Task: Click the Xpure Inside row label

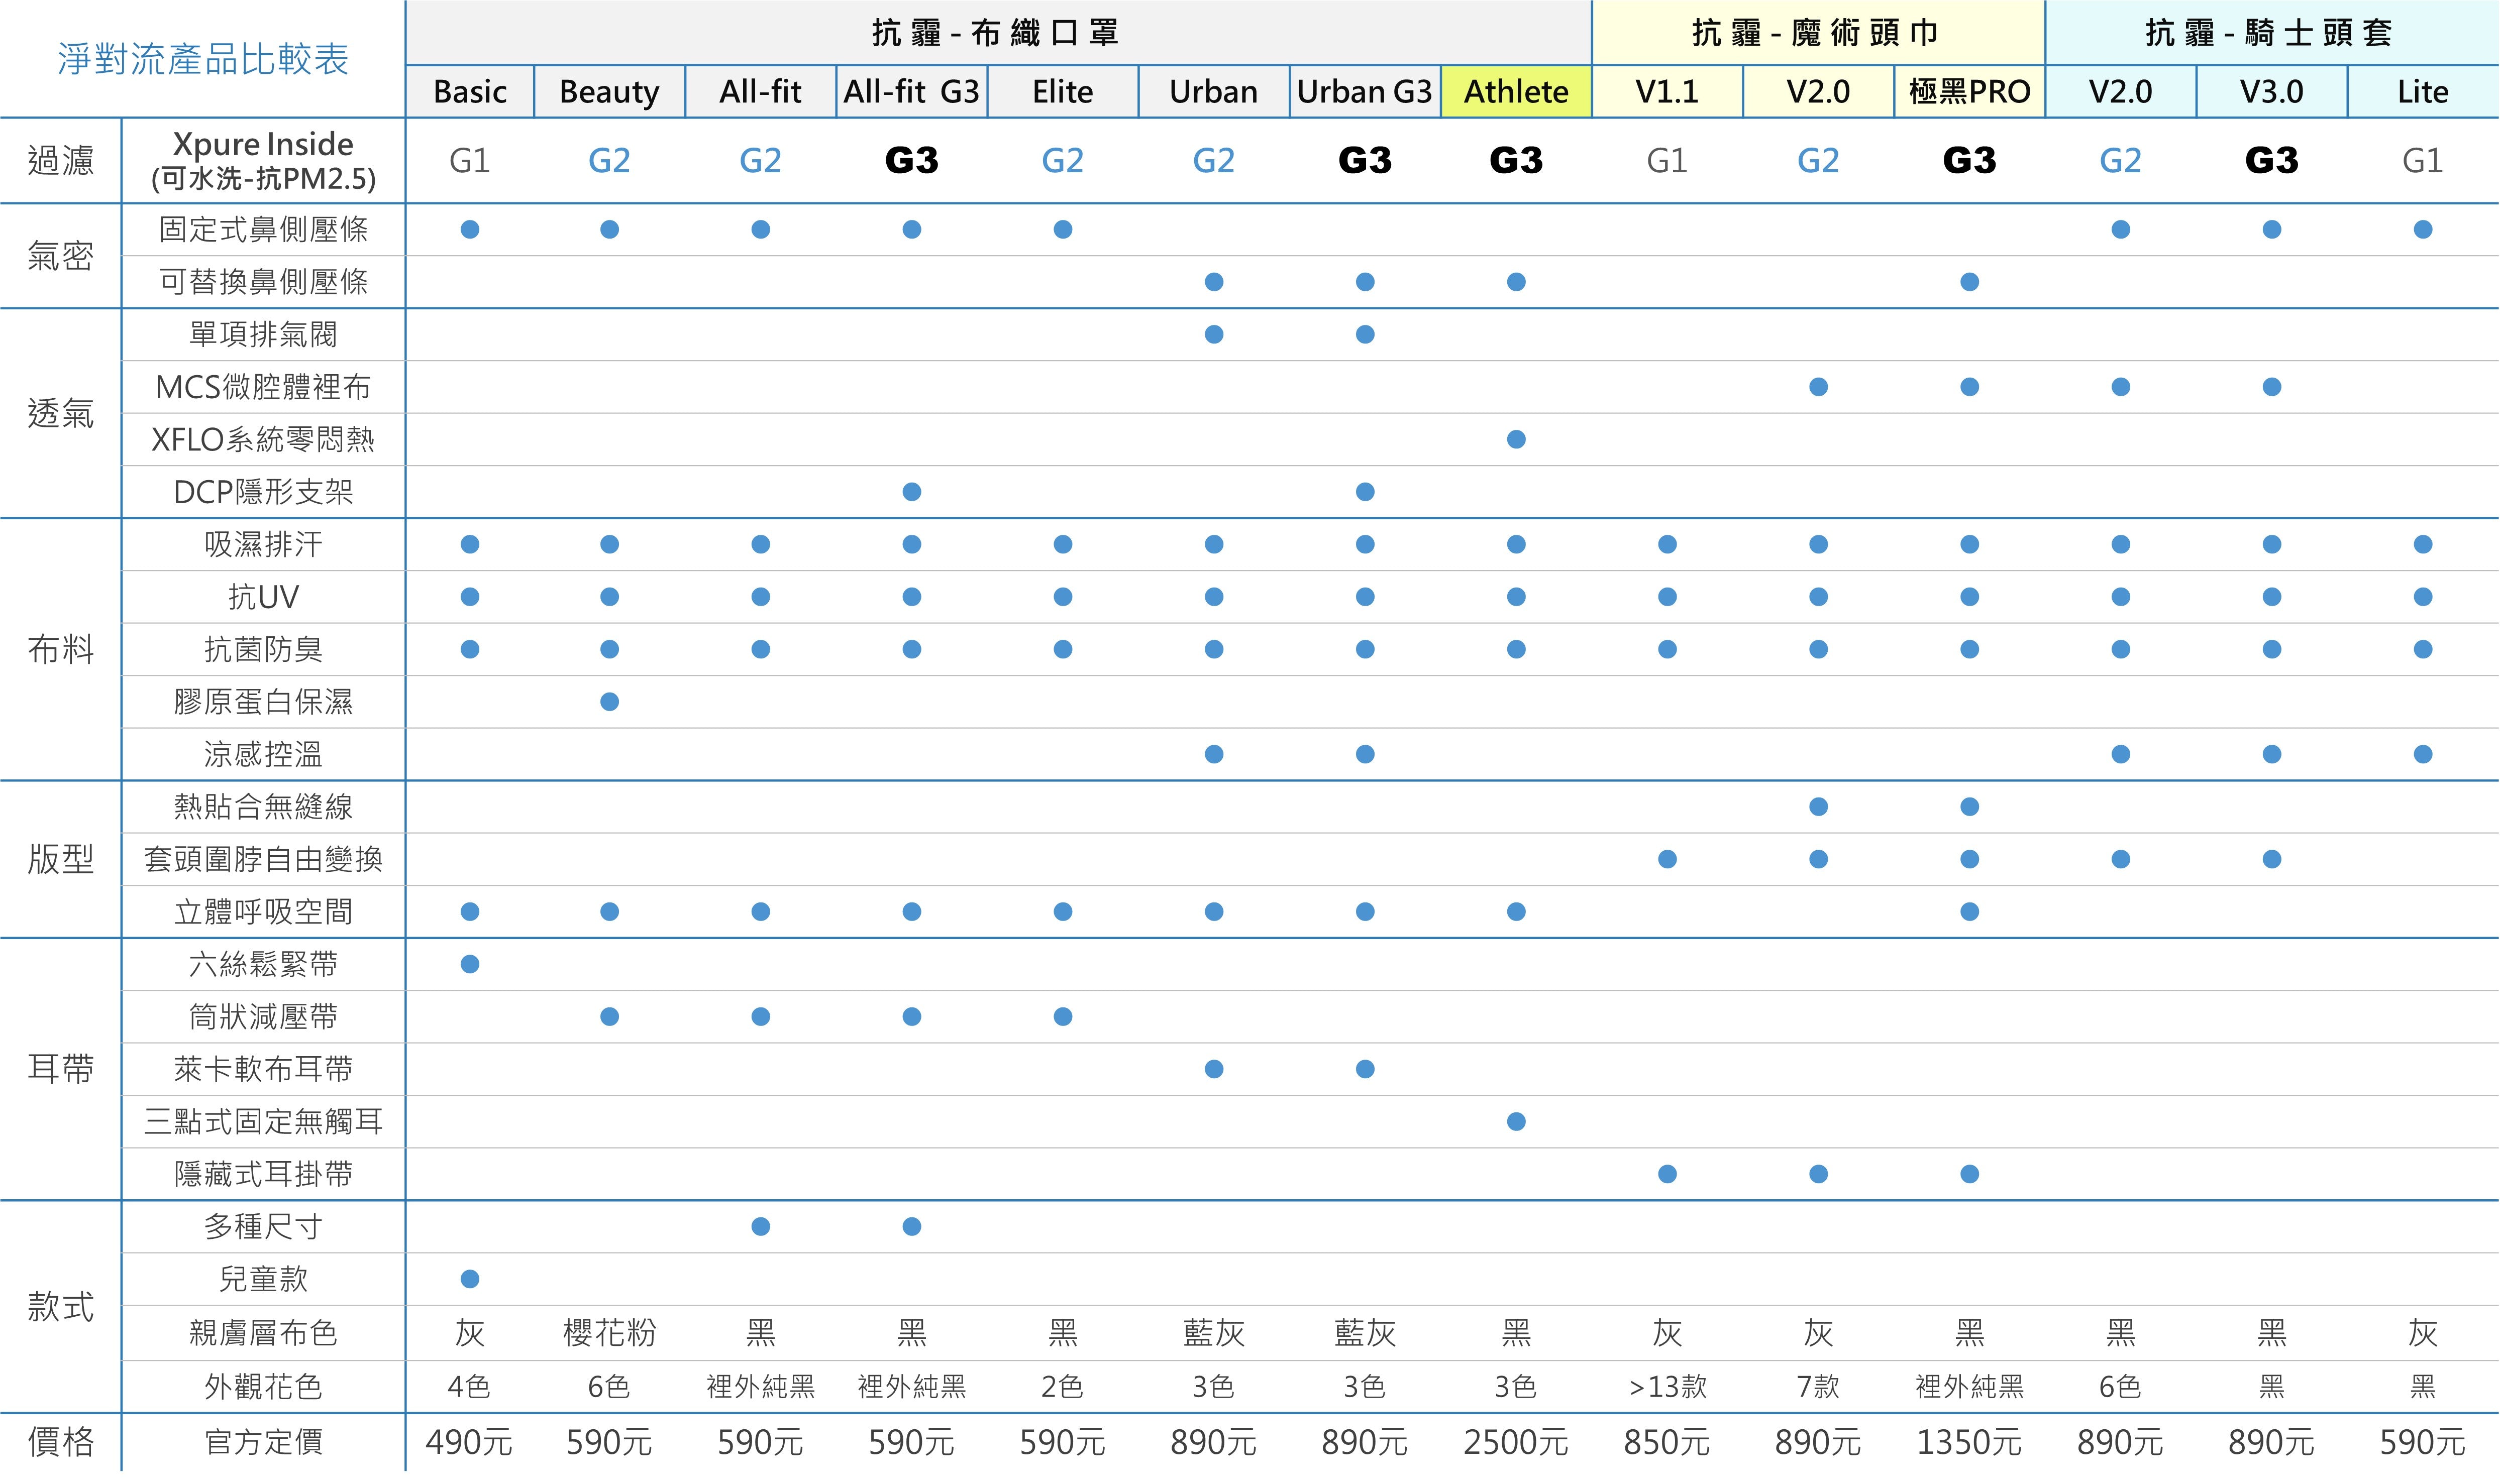Action: [x=263, y=161]
